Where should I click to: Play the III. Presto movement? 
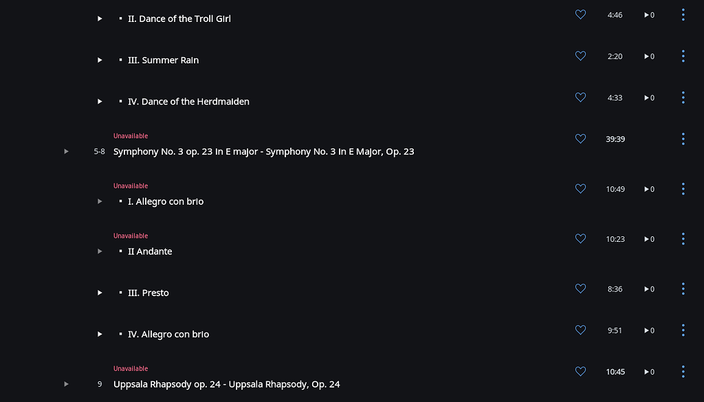point(100,293)
